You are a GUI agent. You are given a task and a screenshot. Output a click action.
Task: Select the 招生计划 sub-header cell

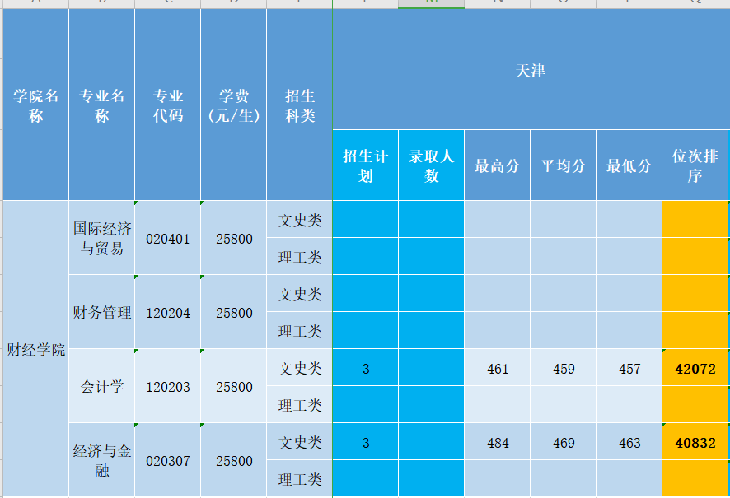tap(366, 165)
